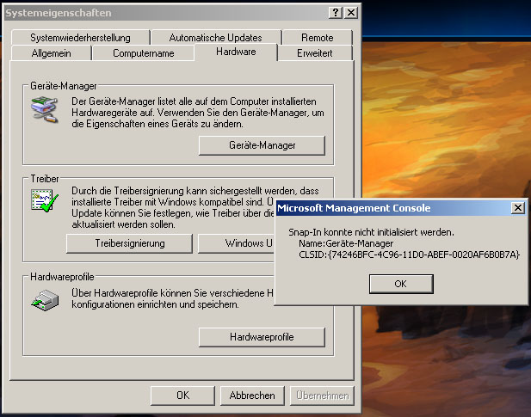Viewport: 531px width, 417px height.
Task: Select the Computername tab
Action: 143,53
